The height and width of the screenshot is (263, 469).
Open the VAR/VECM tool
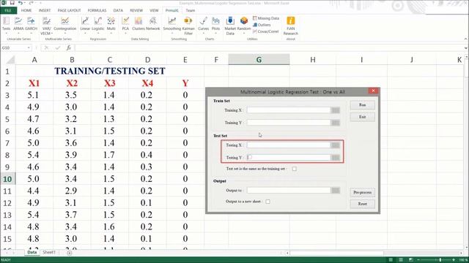46,26
